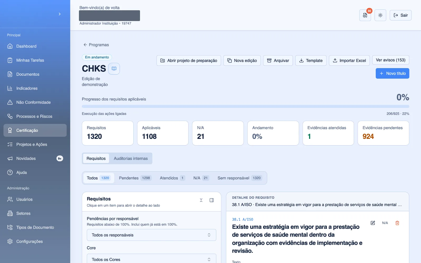Open Configurações settings
The height and width of the screenshot is (263, 421).
point(35,241)
